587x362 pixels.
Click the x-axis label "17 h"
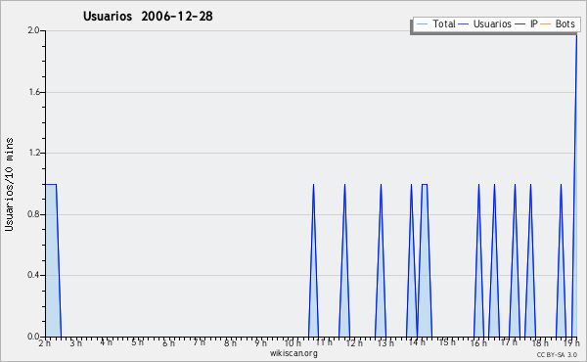pos(509,342)
